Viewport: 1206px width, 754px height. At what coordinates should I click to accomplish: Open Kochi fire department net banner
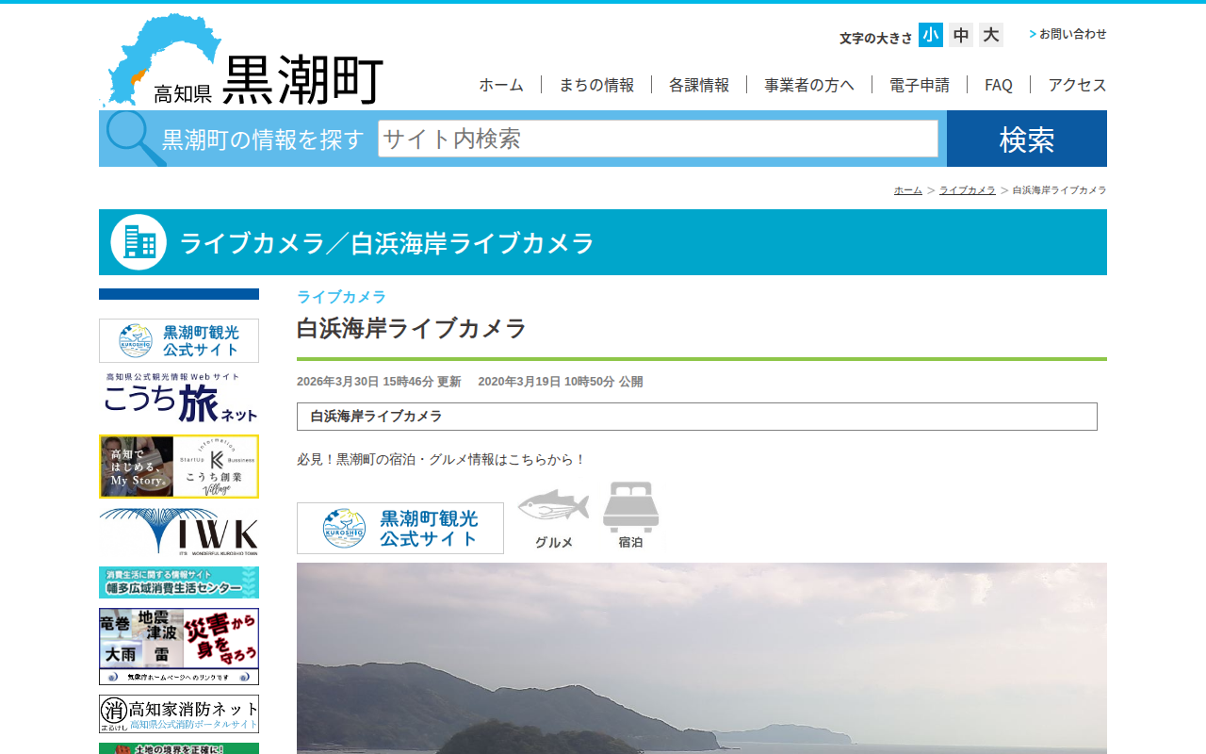tap(179, 714)
